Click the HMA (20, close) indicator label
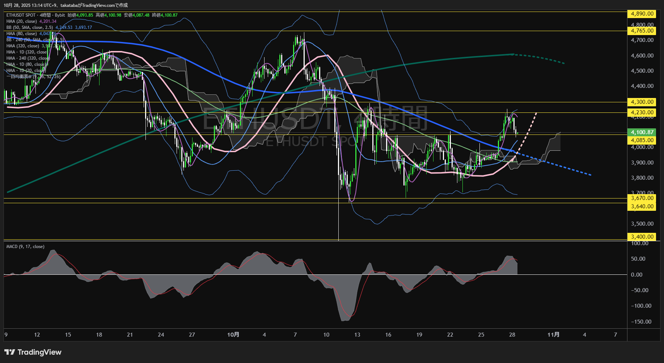 coord(21,21)
